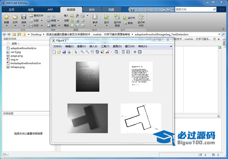Open the Tools (工具) menu in Figure 1

105,46
